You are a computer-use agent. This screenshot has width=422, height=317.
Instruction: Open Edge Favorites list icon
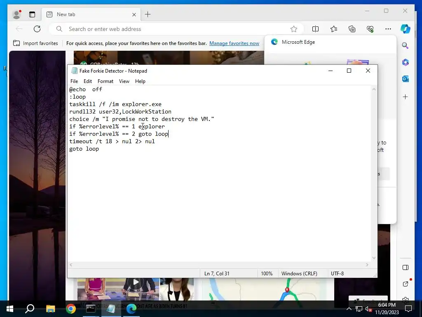pos(334,29)
